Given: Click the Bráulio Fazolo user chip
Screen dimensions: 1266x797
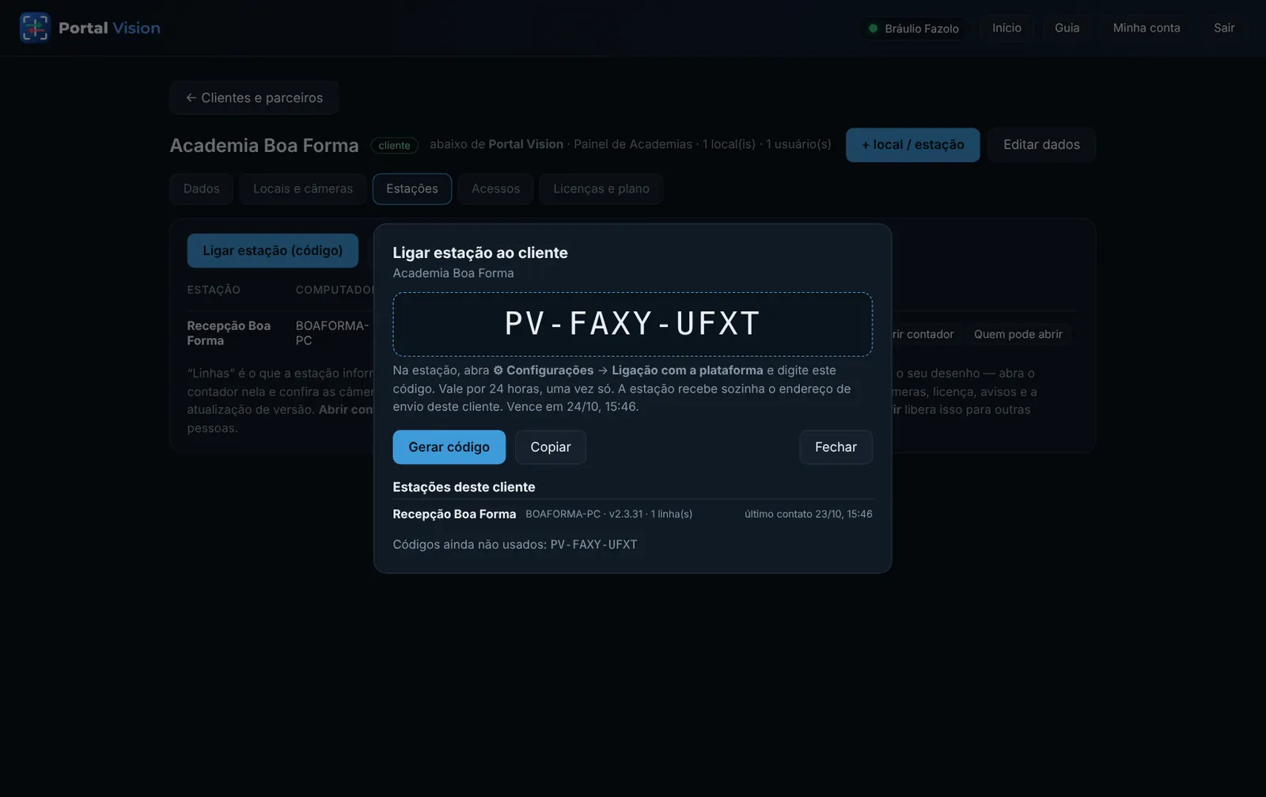Looking at the screenshot, I should pos(913,28).
